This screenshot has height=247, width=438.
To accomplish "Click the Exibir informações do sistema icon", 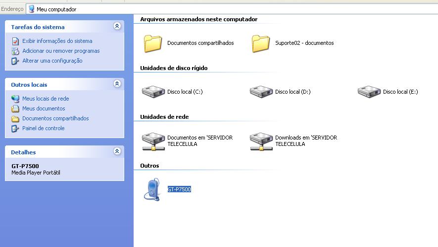I will click(x=15, y=41).
